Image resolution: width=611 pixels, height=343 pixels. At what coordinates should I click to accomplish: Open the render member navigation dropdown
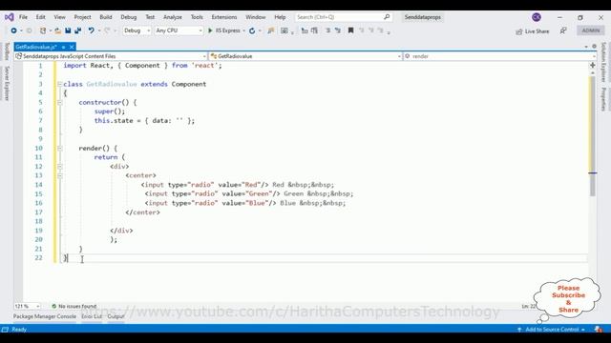coord(499,56)
